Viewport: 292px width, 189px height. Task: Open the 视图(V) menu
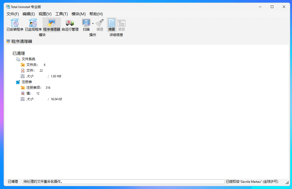[x=45, y=14]
